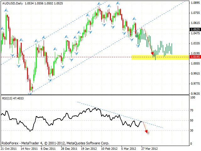The height and width of the screenshot is (151, 201).
Task: Click the fractal arrow below the lowest candle
Action: (30, 93)
